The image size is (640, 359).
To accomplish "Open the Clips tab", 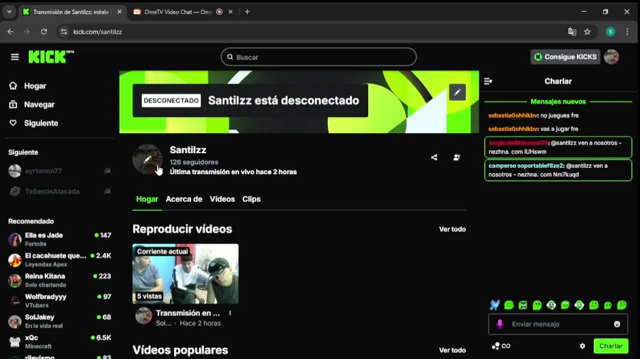I will tap(251, 199).
